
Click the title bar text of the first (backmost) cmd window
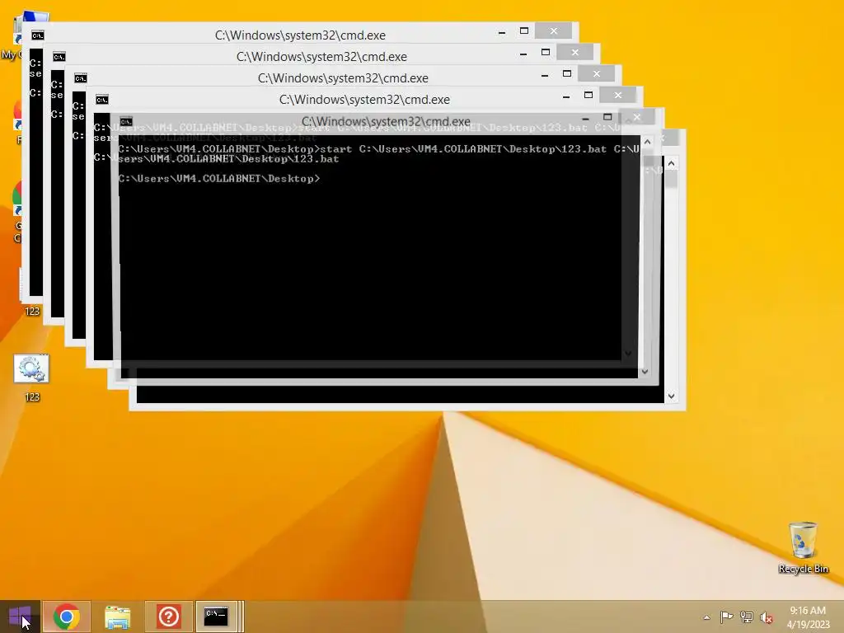pyautogui.click(x=300, y=35)
